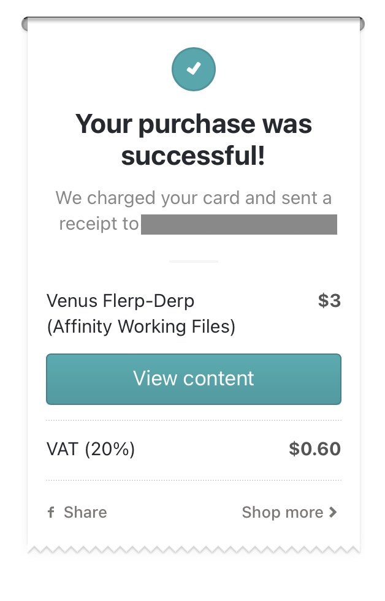
Task: Click the $0.60 VAT amount
Action: [315, 449]
